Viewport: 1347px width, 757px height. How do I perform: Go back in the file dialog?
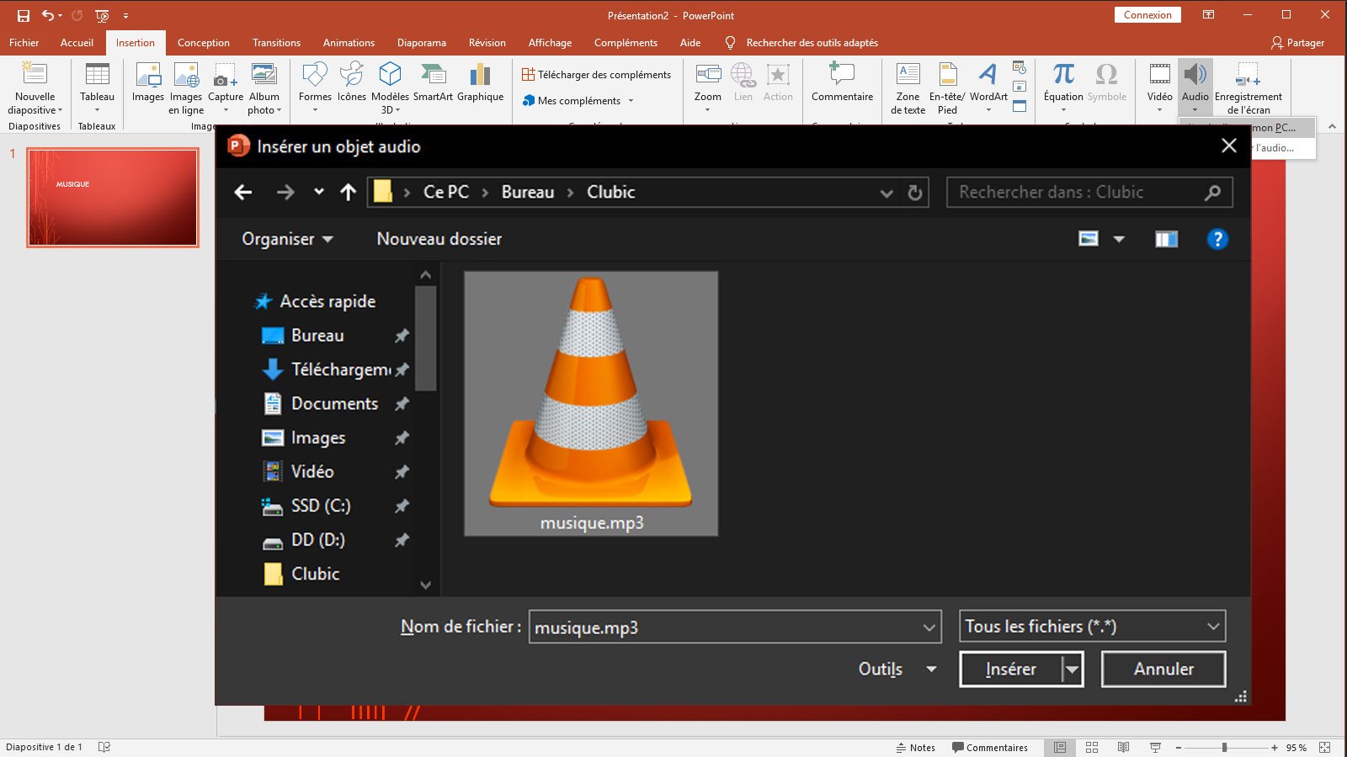[x=243, y=193]
